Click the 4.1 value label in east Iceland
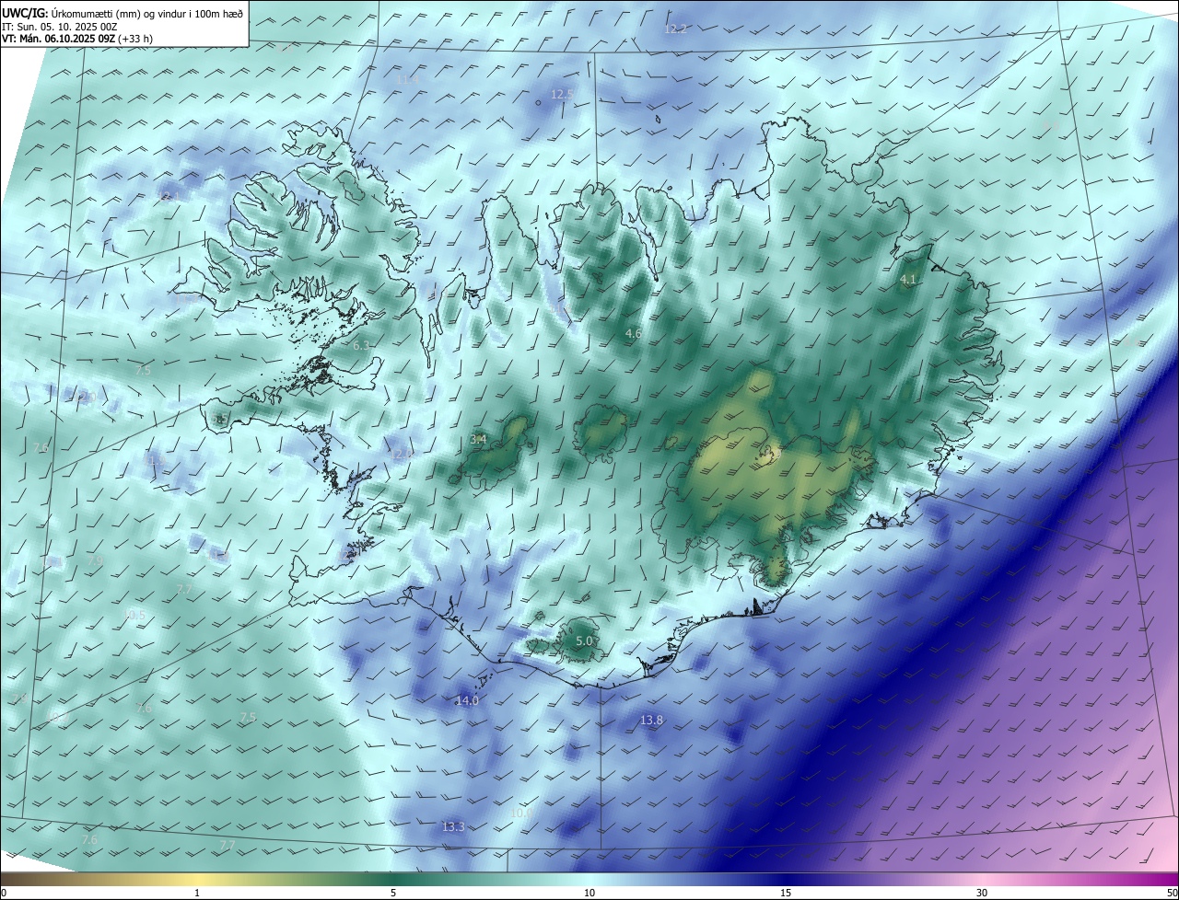This screenshot has height=900, width=1179. click(x=908, y=280)
